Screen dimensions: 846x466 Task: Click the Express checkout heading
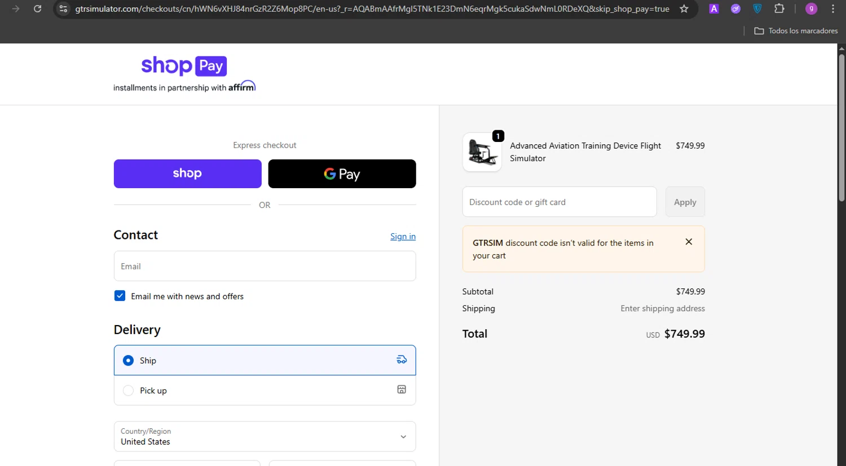click(x=265, y=145)
